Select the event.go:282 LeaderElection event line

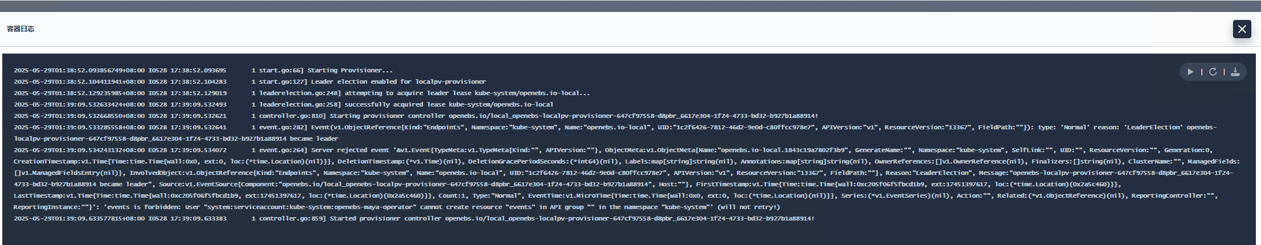[x=615, y=133]
